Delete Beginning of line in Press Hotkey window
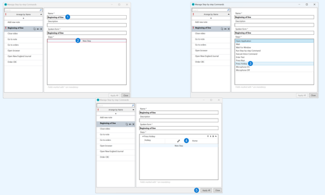This screenshot has width=325, height=195. 133,124
